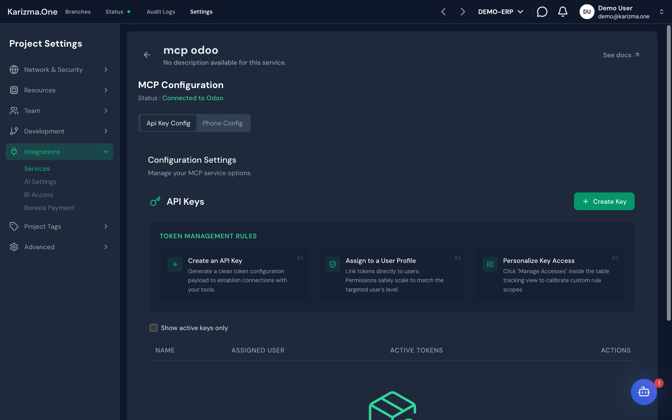Click the Network & Security globe icon
Screen dimensions: 672x420
pos(14,70)
